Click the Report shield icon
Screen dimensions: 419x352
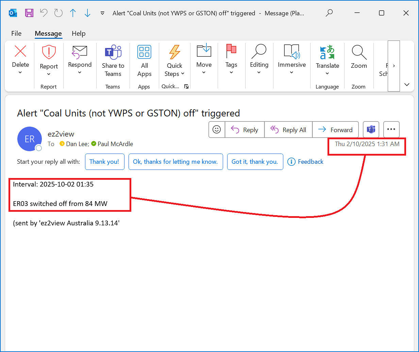(x=49, y=52)
